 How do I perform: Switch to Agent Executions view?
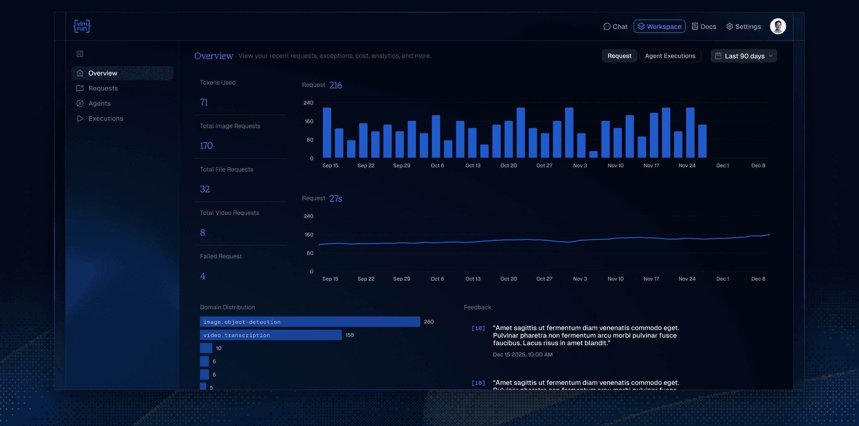670,56
